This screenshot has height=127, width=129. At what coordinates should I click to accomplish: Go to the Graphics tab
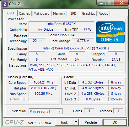click(x=89, y=13)
